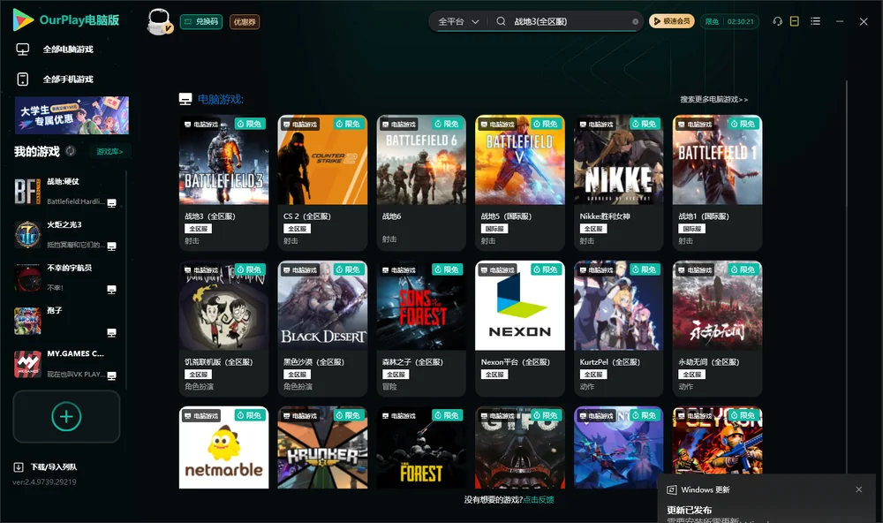
Task: Open the Battlefield 1 card
Action: tap(717, 183)
